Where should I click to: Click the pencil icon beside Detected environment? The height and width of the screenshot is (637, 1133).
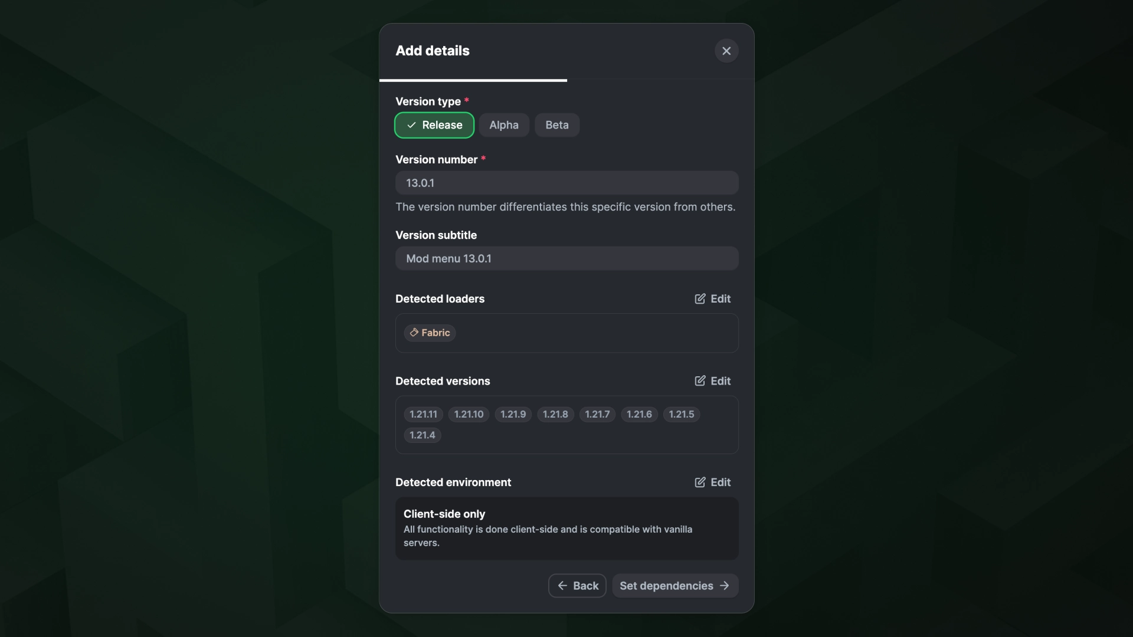click(x=700, y=482)
